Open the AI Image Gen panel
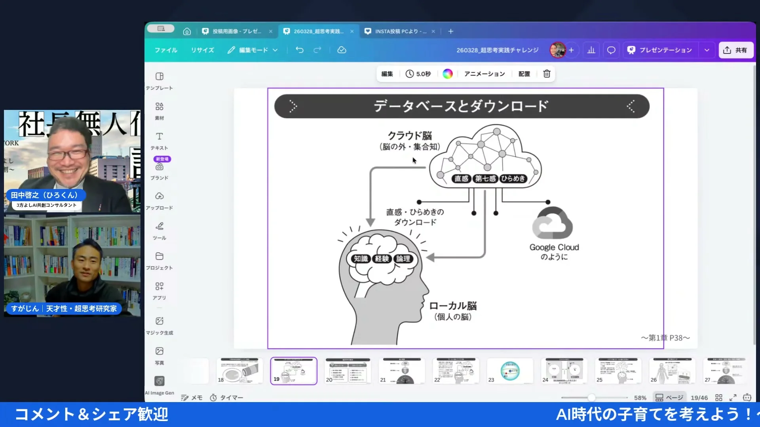This screenshot has width=760, height=427. click(x=159, y=381)
